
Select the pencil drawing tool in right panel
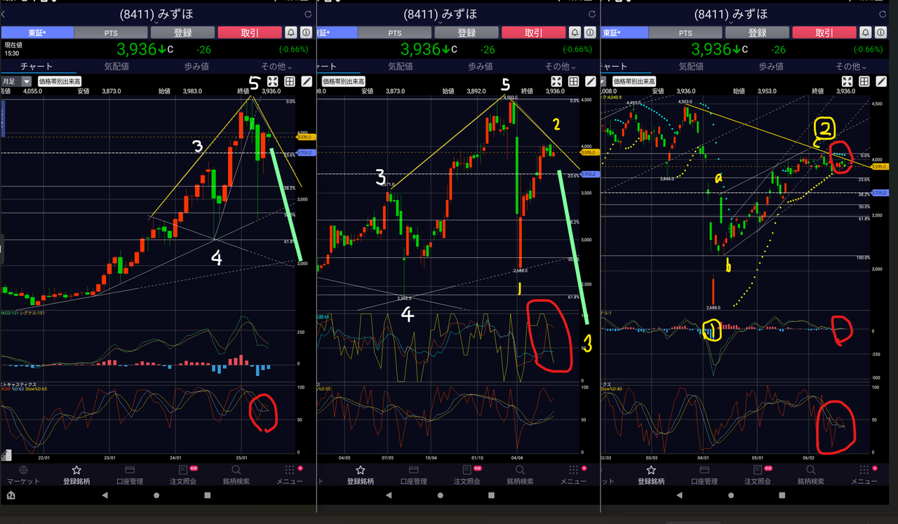(x=881, y=81)
